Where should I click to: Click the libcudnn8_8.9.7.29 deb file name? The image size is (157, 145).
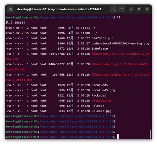[120, 54]
